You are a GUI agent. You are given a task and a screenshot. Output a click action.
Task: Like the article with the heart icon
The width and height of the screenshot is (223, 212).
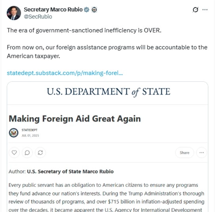click(x=14, y=153)
